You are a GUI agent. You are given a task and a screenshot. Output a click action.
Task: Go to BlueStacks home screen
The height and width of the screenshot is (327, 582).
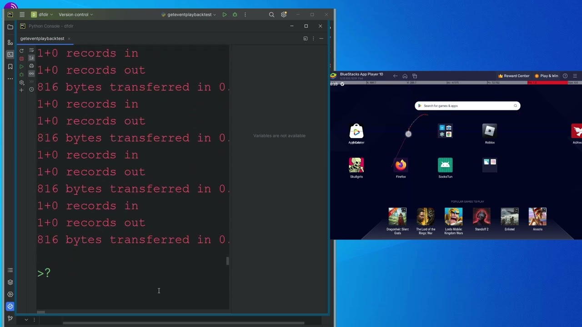click(405, 76)
